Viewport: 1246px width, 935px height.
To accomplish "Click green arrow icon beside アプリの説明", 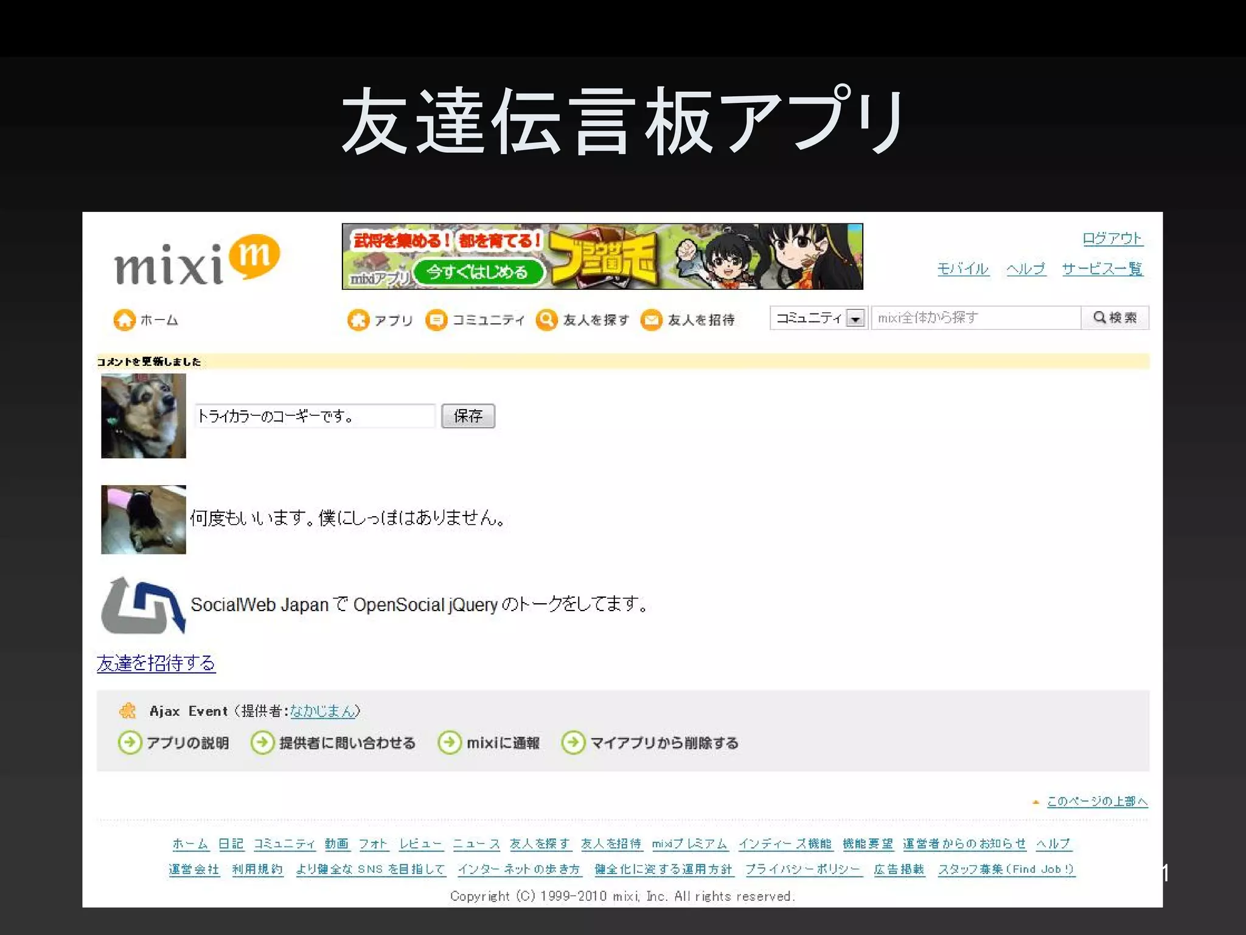I will coord(130,742).
